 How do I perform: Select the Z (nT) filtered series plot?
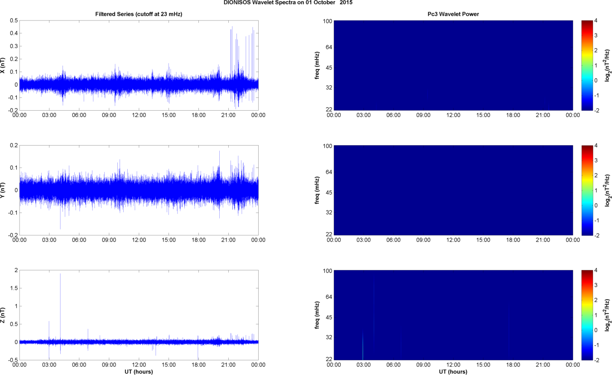[139, 315]
